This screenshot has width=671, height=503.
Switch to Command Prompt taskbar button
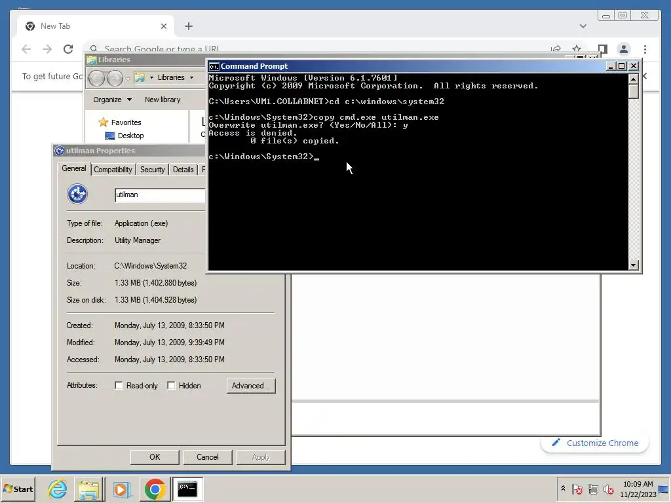187,489
